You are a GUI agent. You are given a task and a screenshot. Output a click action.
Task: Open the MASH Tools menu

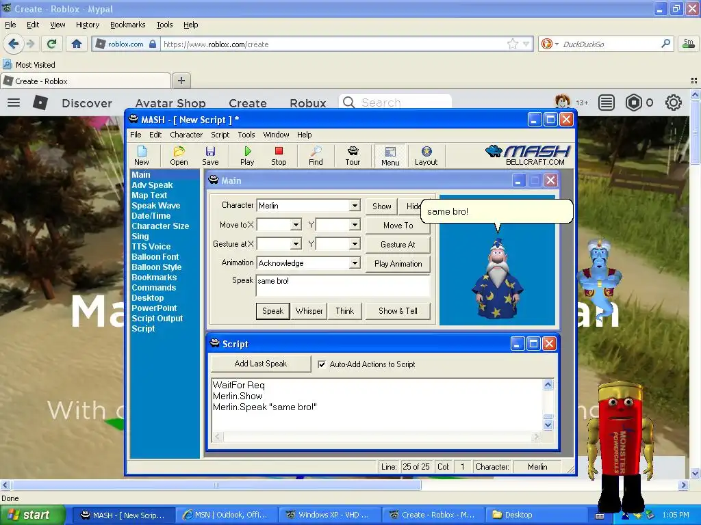(246, 135)
